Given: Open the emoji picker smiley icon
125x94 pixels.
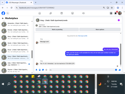Looking at the screenshot, I should [x=116, y=70].
